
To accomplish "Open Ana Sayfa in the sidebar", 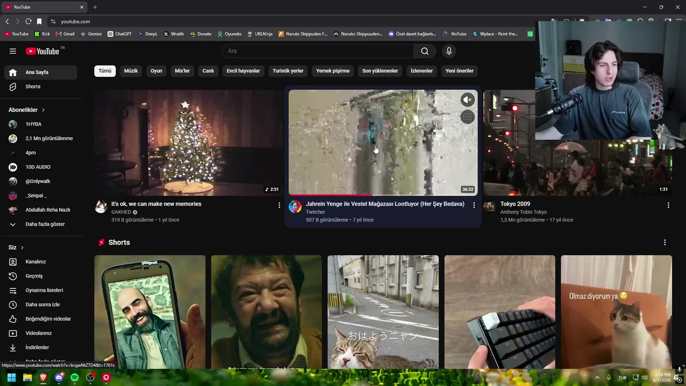I will click(41, 72).
